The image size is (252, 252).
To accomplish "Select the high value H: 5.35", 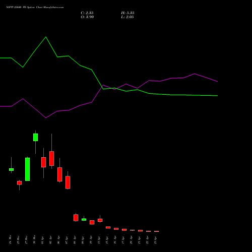I will 128,13.
